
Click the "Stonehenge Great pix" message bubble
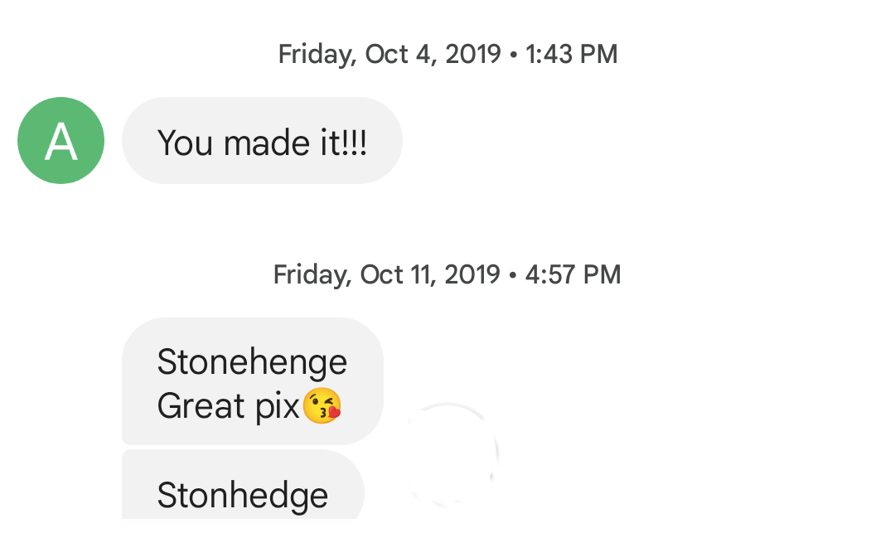tap(252, 381)
